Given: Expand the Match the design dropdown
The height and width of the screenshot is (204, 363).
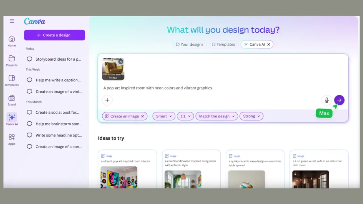Looking at the screenshot, I should click(x=217, y=116).
